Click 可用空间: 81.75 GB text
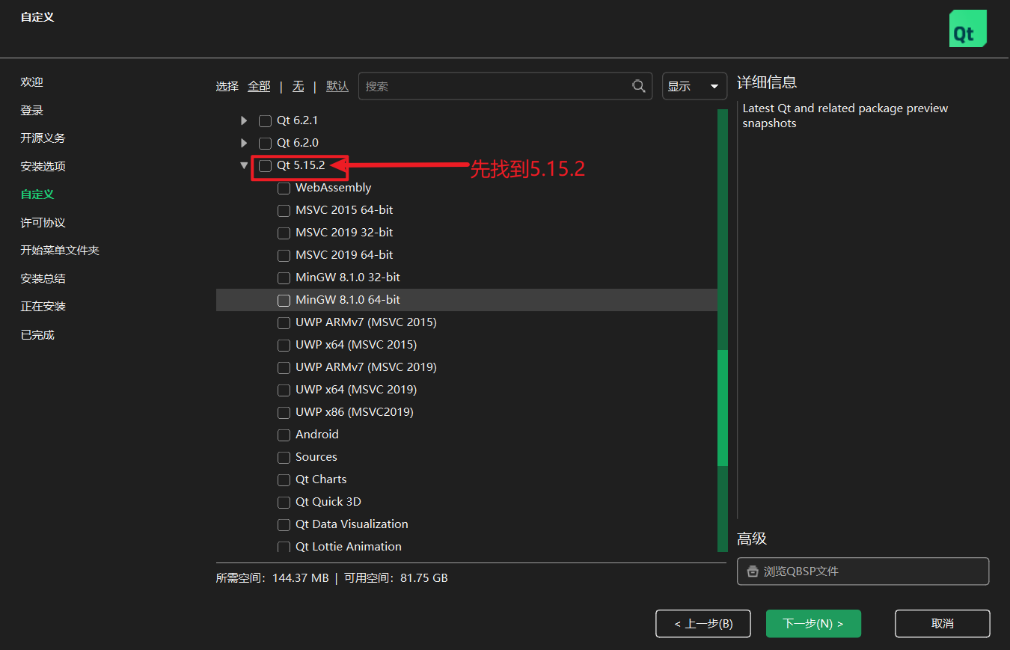The height and width of the screenshot is (650, 1010). pyautogui.click(x=396, y=578)
